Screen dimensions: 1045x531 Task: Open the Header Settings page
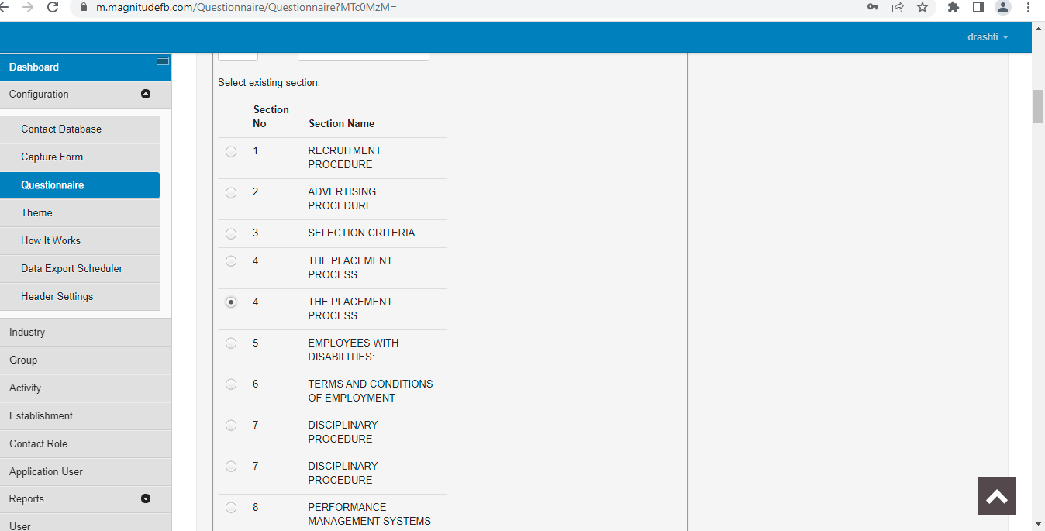(x=57, y=297)
